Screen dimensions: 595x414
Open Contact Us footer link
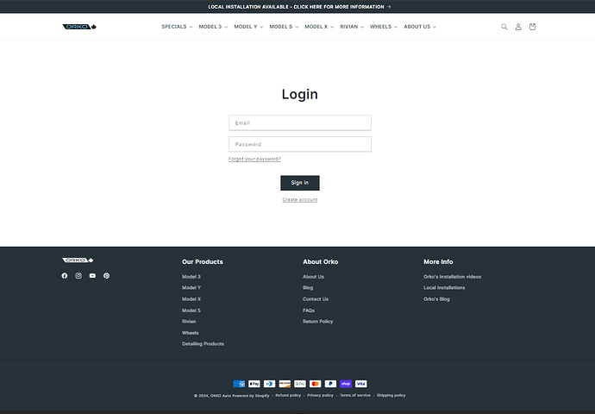click(316, 299)
